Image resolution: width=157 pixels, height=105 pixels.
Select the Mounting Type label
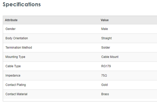pos(15,57)
